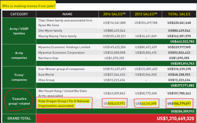This screenshot has width=197, height=123.
Task: Select the NAME column header
Action: (x=67, y=14)
